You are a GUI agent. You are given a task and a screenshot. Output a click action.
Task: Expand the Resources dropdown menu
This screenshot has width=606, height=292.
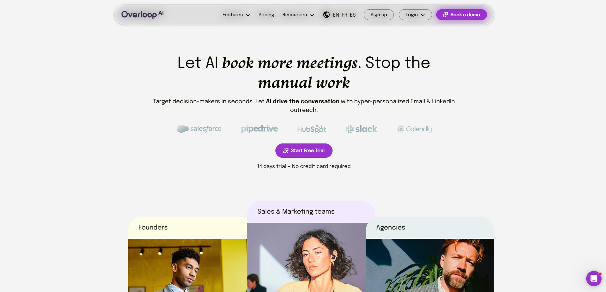[298, 15]
